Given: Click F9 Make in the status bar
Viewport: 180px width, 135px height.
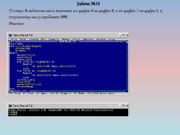Looking at the screenshot, I should [79, 93].
